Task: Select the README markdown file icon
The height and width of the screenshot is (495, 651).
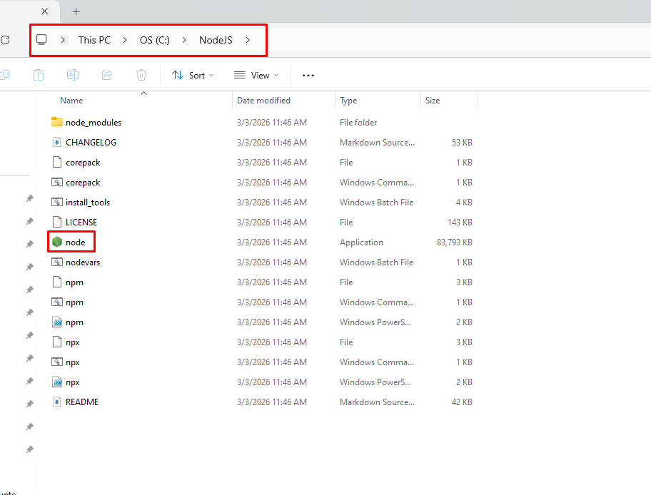Action: (x=57, y=402)
